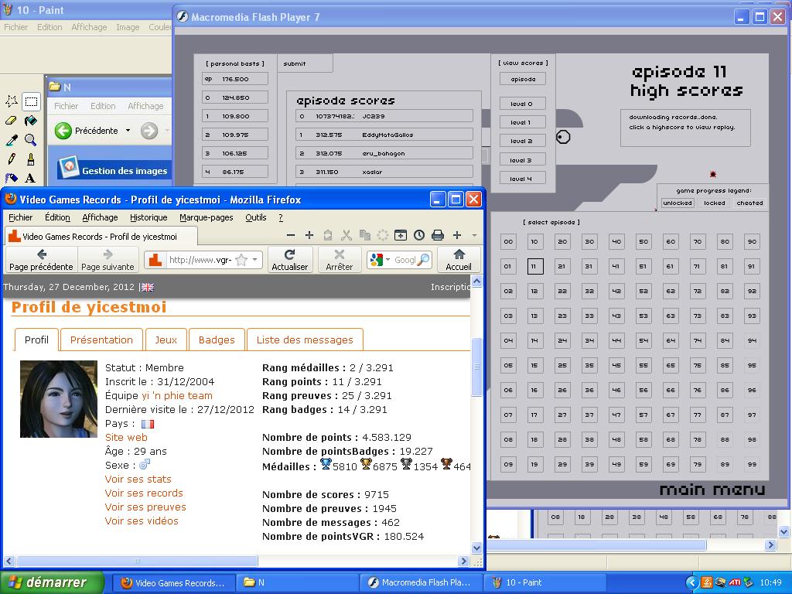This screenshot has width=792, height=594.
Task: Select episode 50 in the episode grid
Action: click(643, 242)
